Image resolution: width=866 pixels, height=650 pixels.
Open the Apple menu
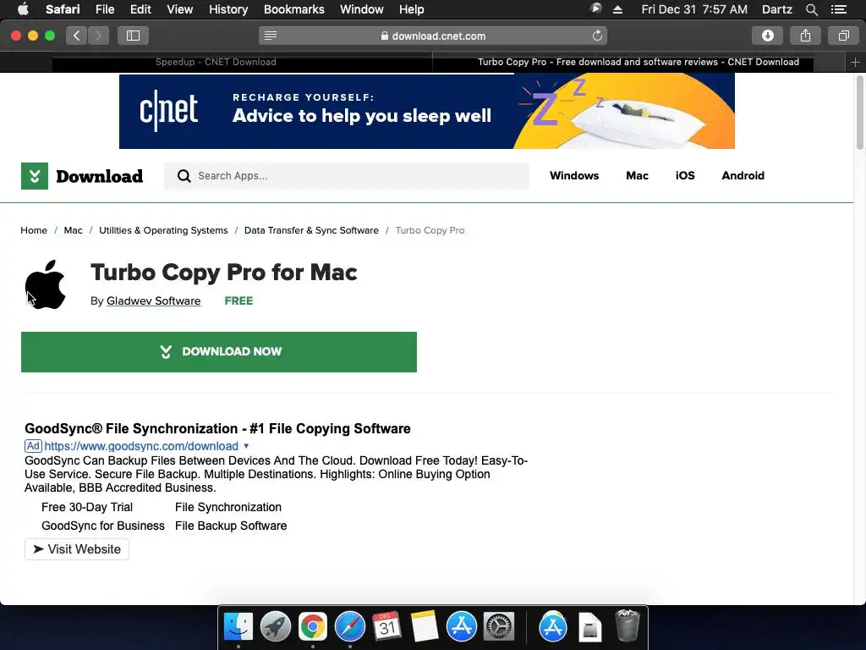pyautogui.click(x=23, y=8)
